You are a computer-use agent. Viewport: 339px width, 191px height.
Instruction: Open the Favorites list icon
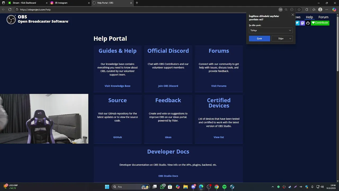click(314, 10)
